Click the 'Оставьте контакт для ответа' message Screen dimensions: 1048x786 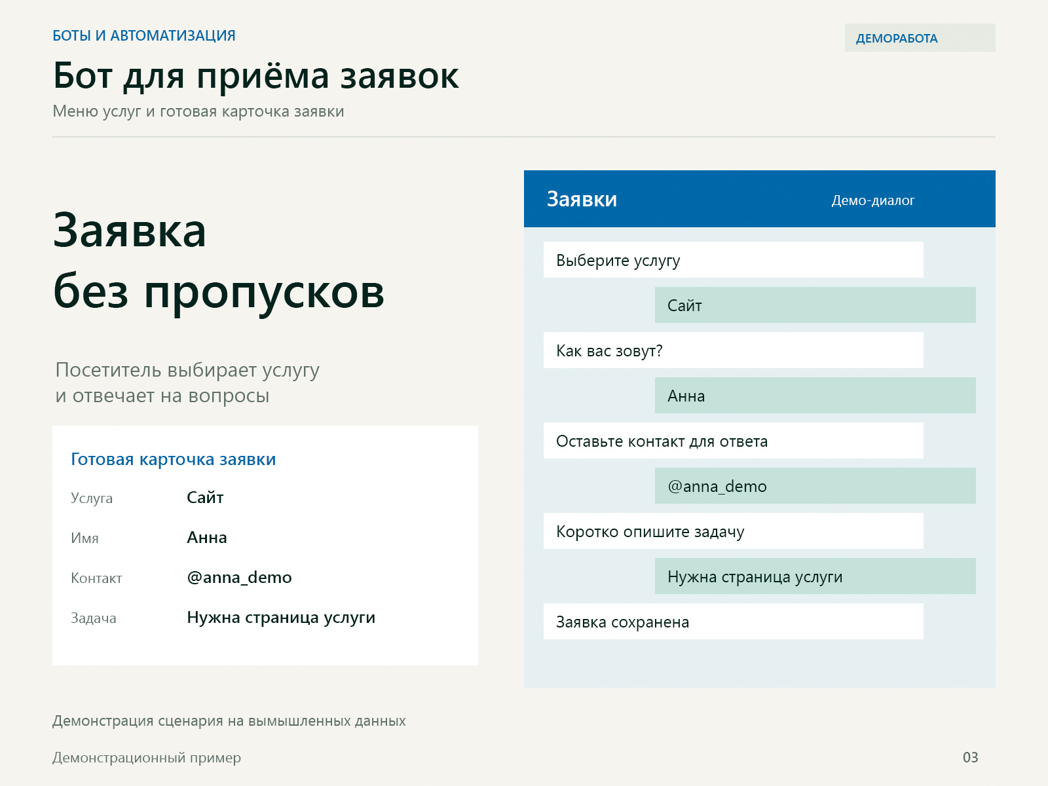point(734,441)
